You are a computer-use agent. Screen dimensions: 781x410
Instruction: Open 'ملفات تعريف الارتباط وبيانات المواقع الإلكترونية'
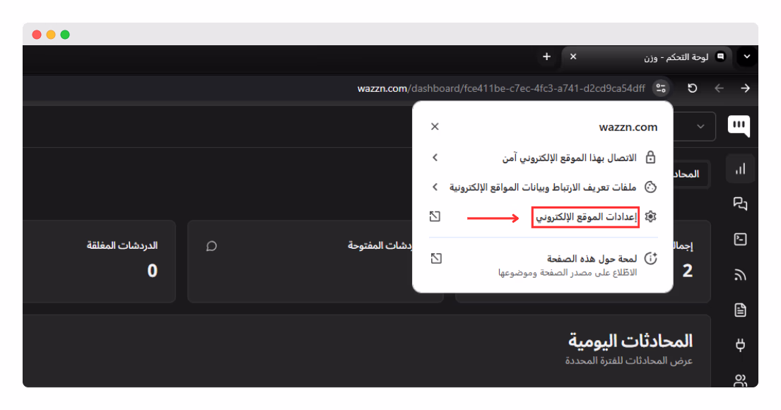[x=543, y=187]
